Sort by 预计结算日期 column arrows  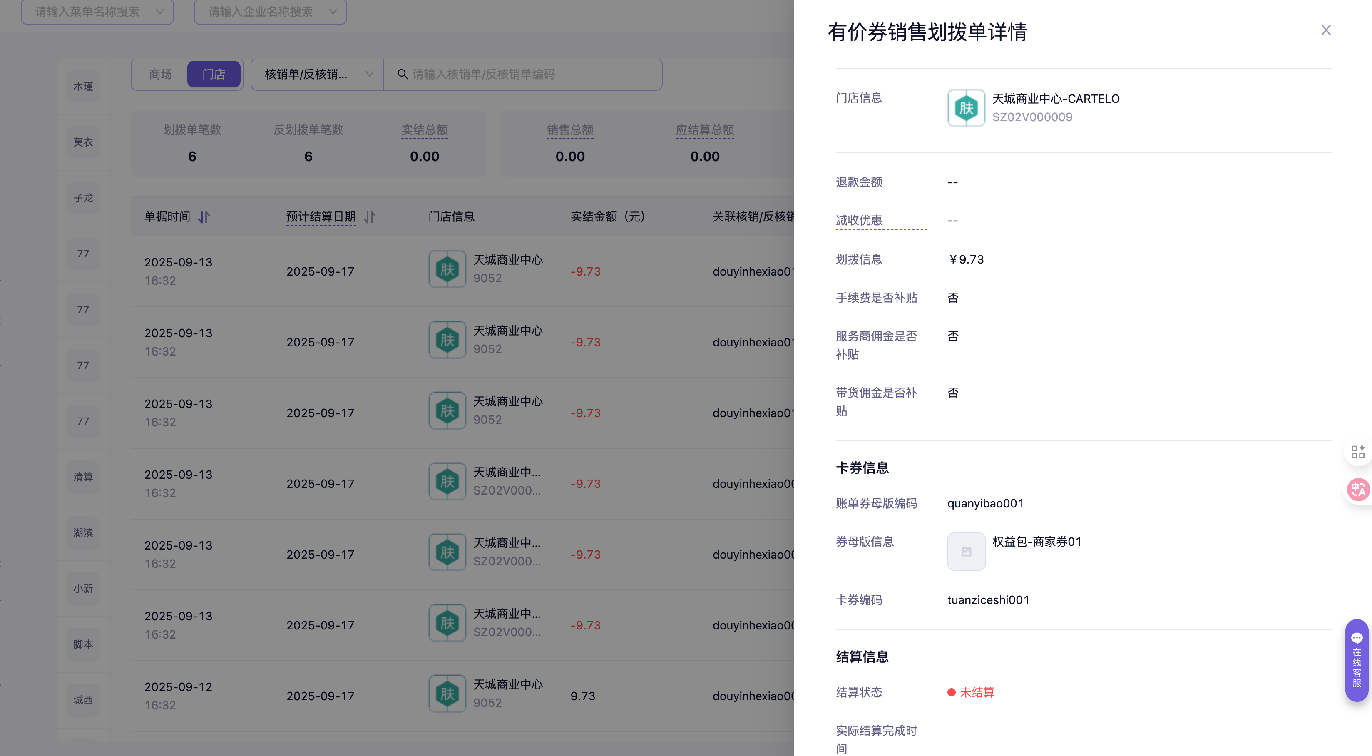[370, 217]
